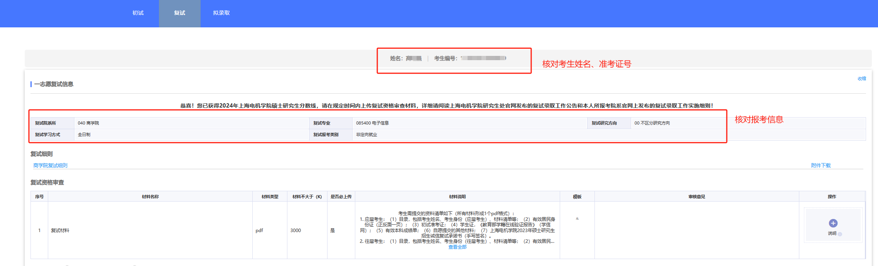Open the 商学院复试细则 link

point(50,165)
